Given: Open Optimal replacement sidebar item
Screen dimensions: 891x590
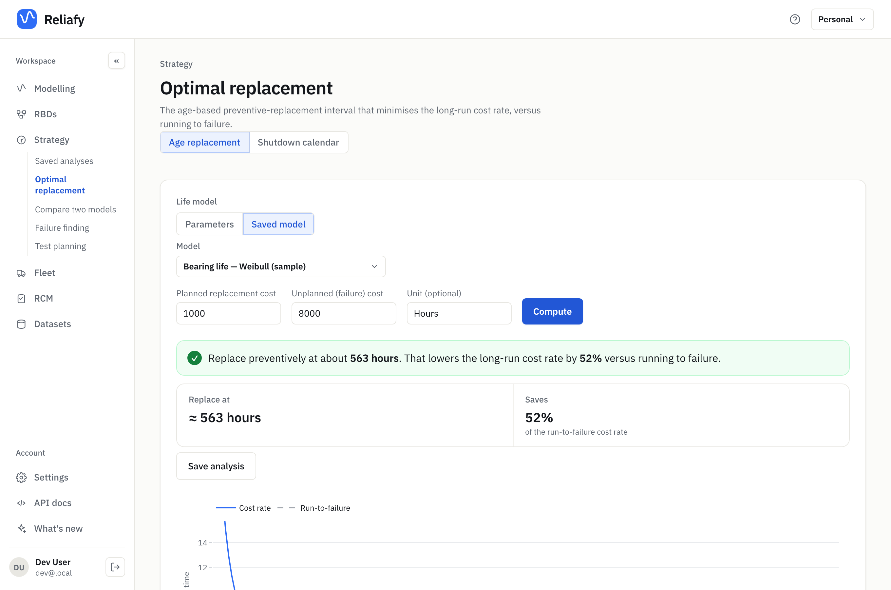Looking at the screenshot, I should pos(60,185).
